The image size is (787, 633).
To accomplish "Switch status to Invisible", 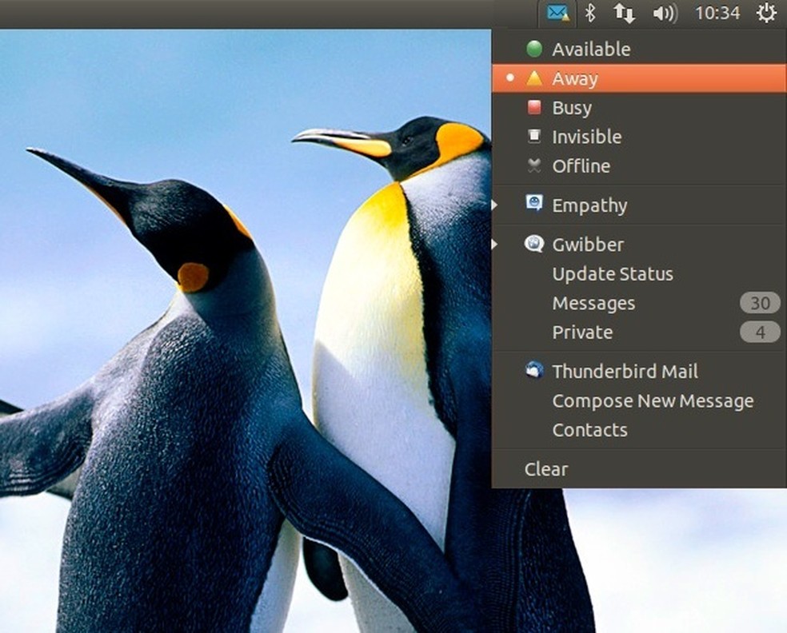I will [x=586, y=137].
